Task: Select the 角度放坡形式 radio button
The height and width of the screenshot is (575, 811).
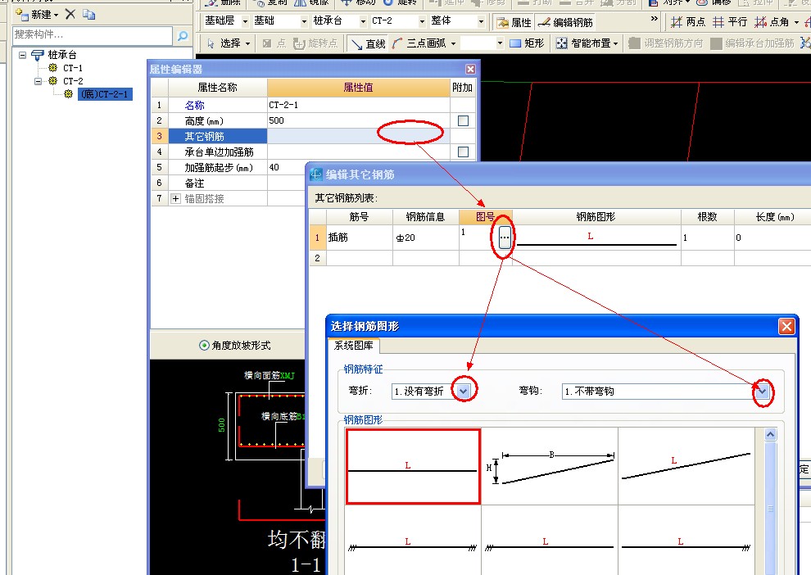Action: [x=204, y=346]
